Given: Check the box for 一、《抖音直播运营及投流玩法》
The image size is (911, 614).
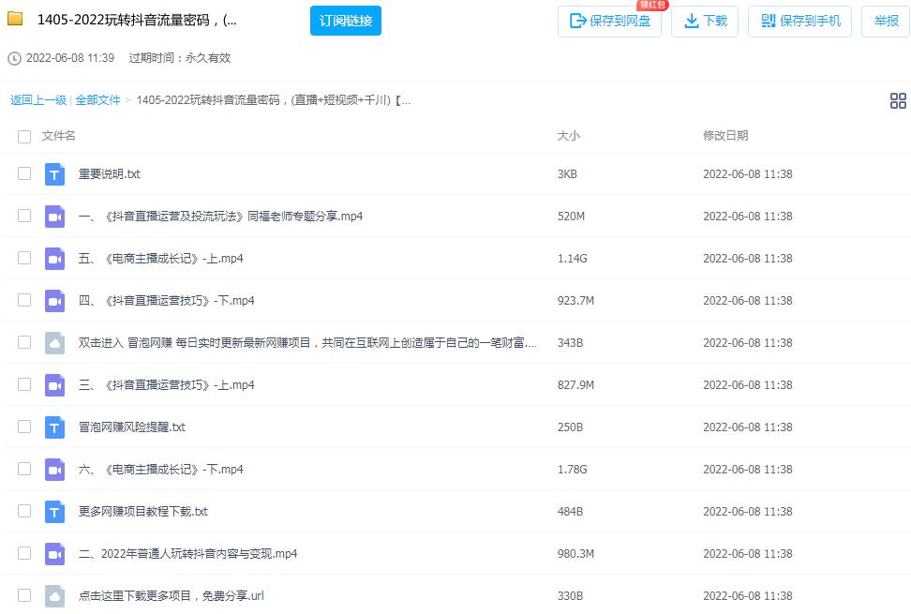Looking at the screenshot, I should tap(24, 216).
